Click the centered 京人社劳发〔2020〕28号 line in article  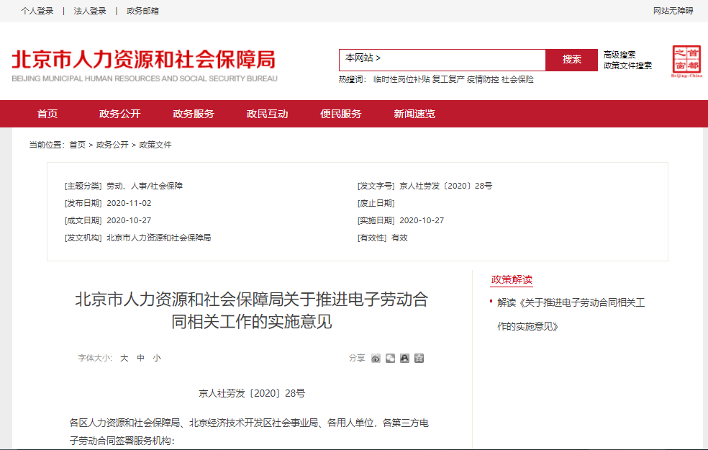[x=252, y=394]
